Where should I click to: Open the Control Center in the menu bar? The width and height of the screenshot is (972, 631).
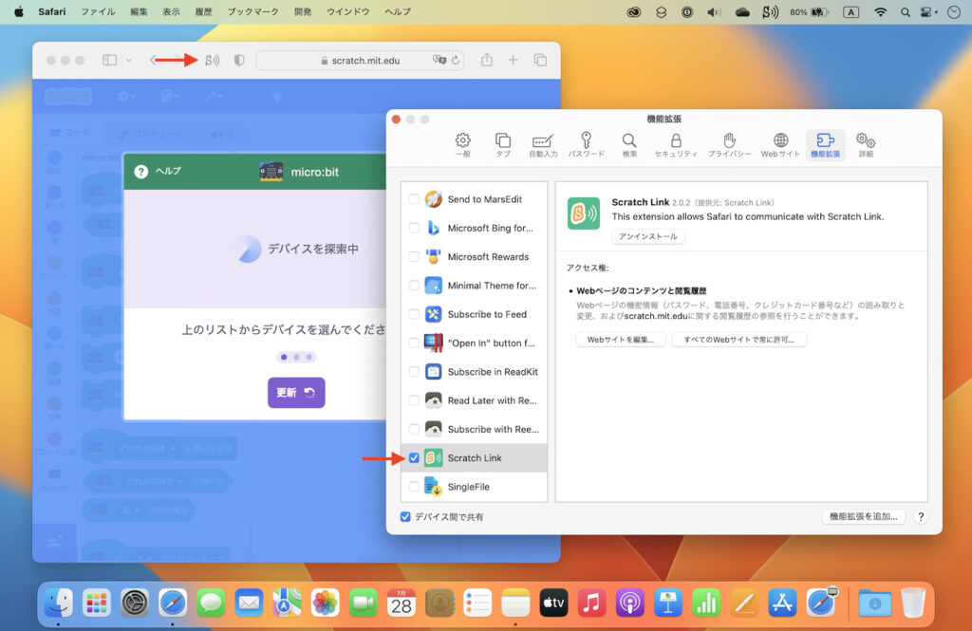[926, 11]
